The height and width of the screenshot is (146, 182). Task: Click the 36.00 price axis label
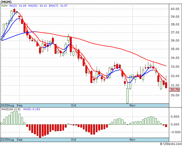[x=175, y=41]
